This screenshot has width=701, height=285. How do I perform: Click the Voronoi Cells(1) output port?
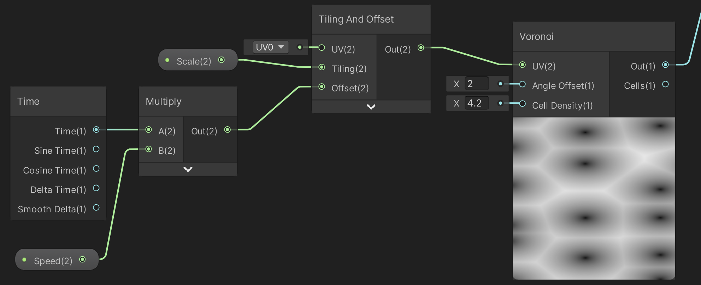click(665, 84)
